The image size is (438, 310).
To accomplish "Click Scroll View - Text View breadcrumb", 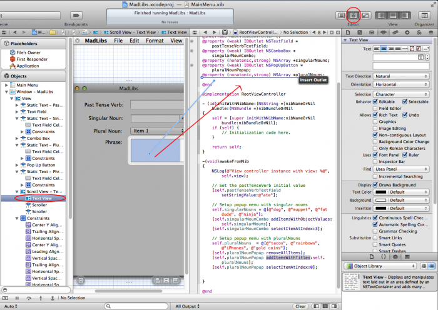I will 130,32.
